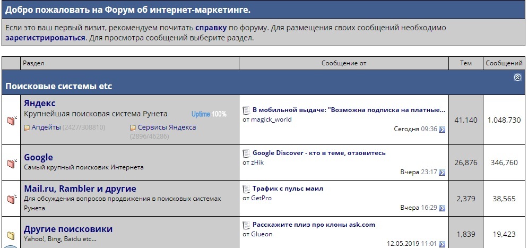Open zHik user profile
Viewport: 528px width, 248px height.
coord(257,163)
